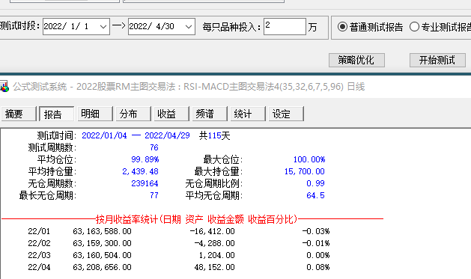Viewport: 471px width, 279px height.
Task: Open the 统计 tab
Action: (x=248, y=114)
